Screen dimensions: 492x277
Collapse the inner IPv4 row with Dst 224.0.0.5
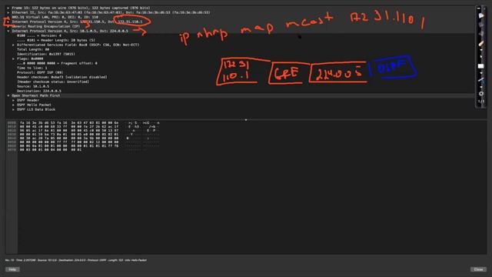tap(8, 31)
